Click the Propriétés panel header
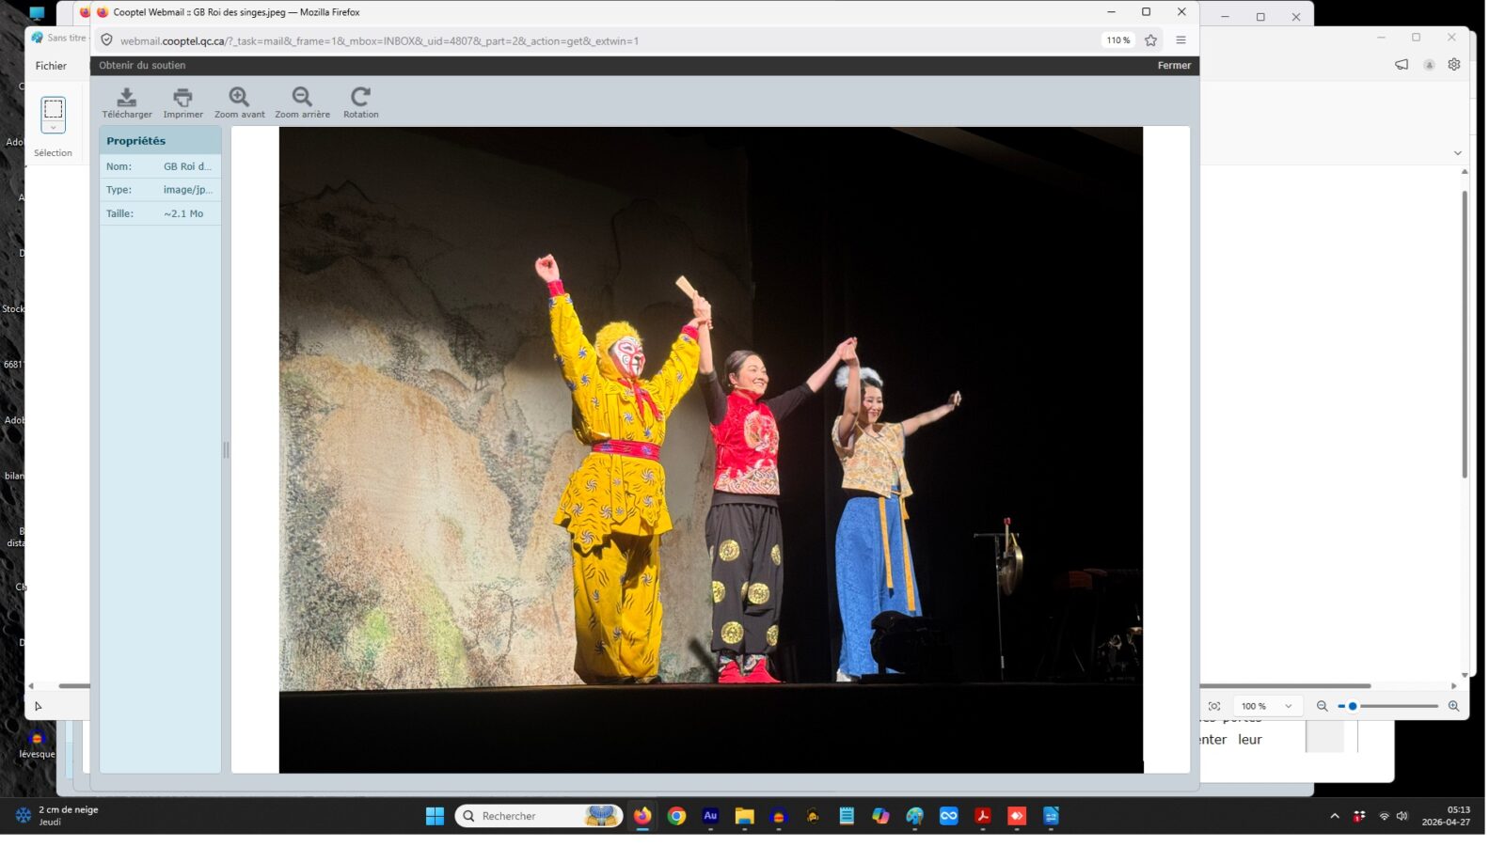1505x846 pixels. (161, 141)
